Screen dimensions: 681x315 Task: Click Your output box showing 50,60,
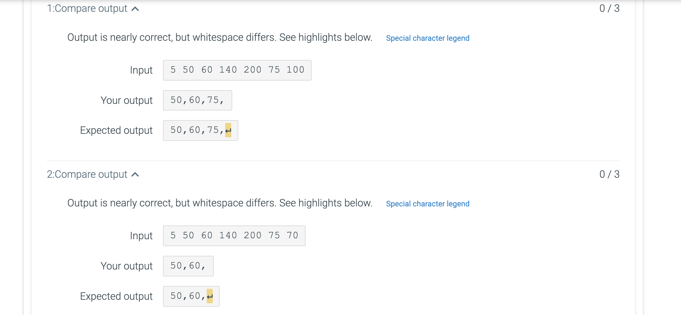coord(188,266)
